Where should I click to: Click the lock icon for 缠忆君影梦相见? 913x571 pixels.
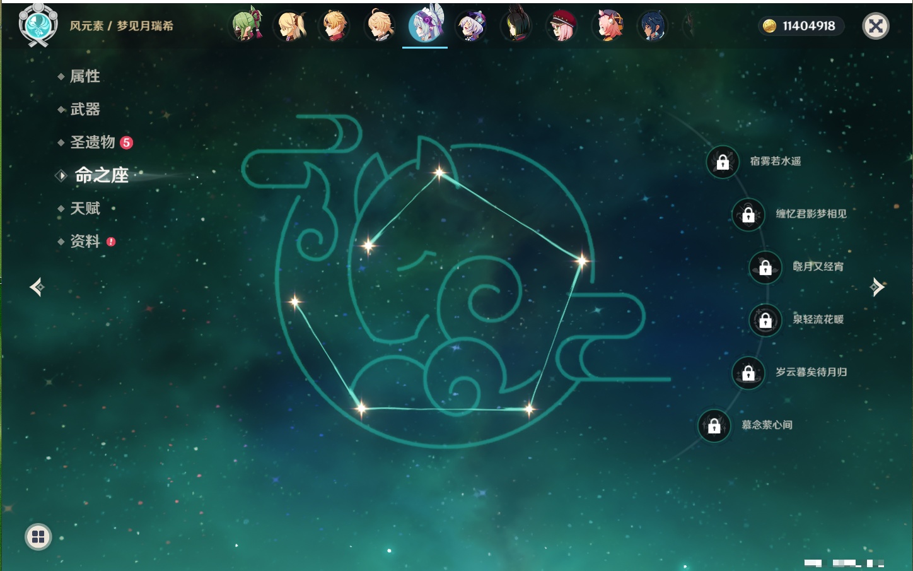[748, 215]
